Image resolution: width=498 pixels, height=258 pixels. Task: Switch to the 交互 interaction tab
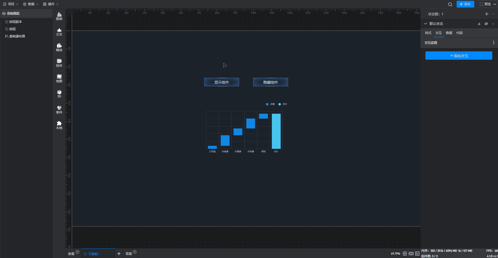(438, 33)
